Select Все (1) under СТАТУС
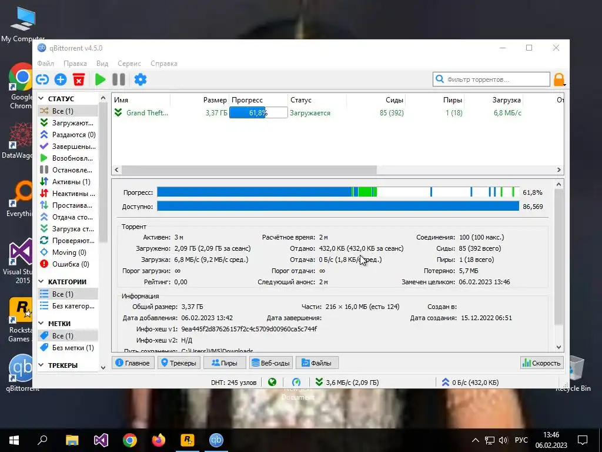This screenshot has height=452, width=602. (68, 111)
